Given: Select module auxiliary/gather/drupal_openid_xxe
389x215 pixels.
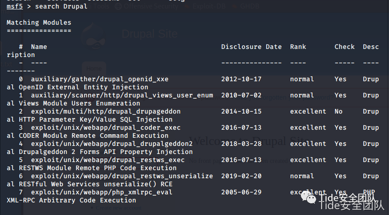Looking at the screenshot, I should [x=99, y=79].
